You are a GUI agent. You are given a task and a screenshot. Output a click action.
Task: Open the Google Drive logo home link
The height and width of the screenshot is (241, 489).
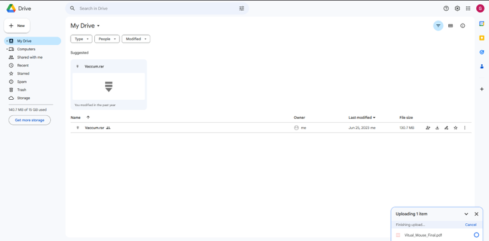click(x=18, y=8)
